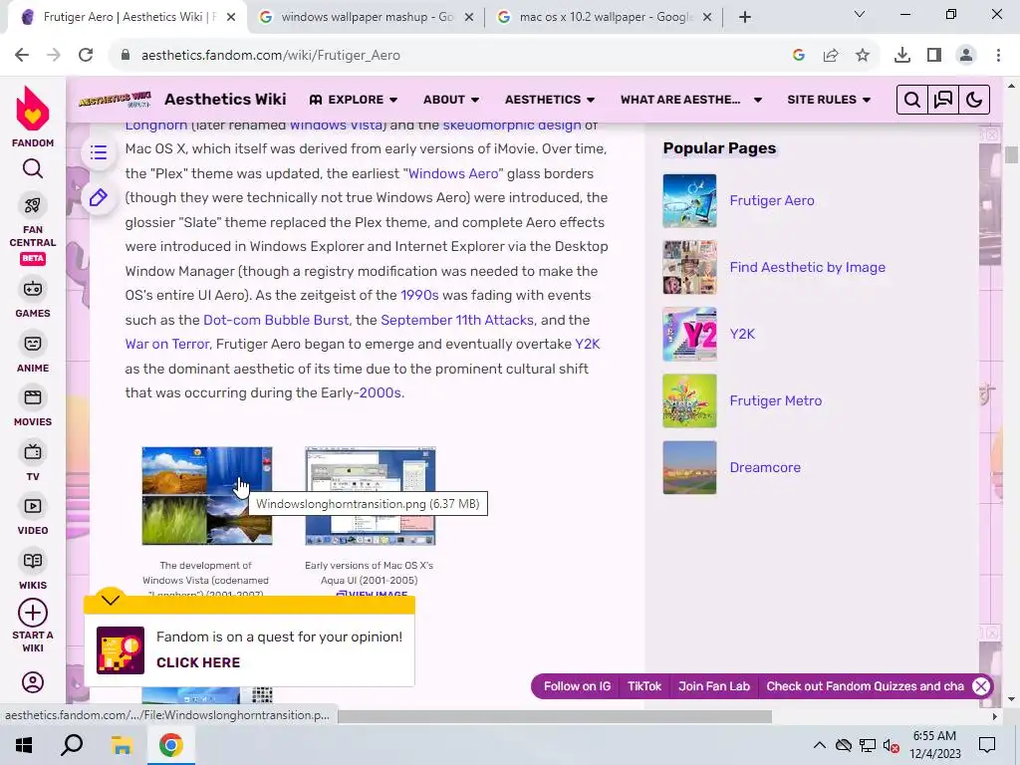Image resolution: width=1020 pixels, height=765 pixels.
Task: Expand the About dropdown menu
Action: pos(451,100)
